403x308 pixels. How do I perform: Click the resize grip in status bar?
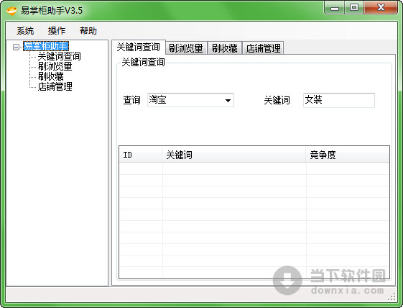click(x=392, y=296)
